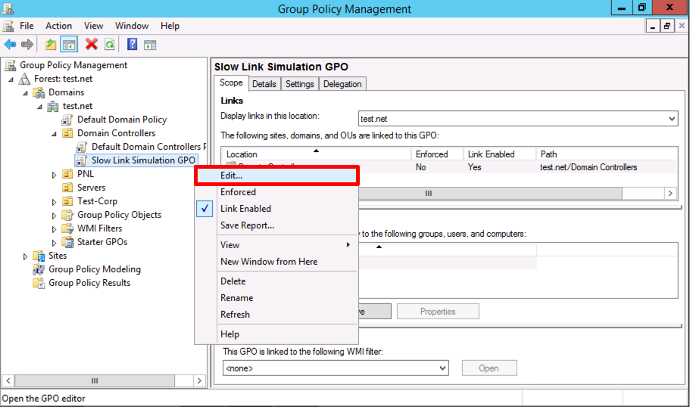Expand the Starter GPOs node
The image size is (690, 407).
(x=54, y=243)
